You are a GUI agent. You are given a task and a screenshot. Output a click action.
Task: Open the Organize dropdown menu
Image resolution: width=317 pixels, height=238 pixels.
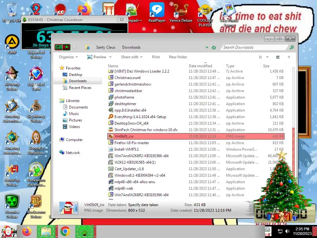click(68, 57)
